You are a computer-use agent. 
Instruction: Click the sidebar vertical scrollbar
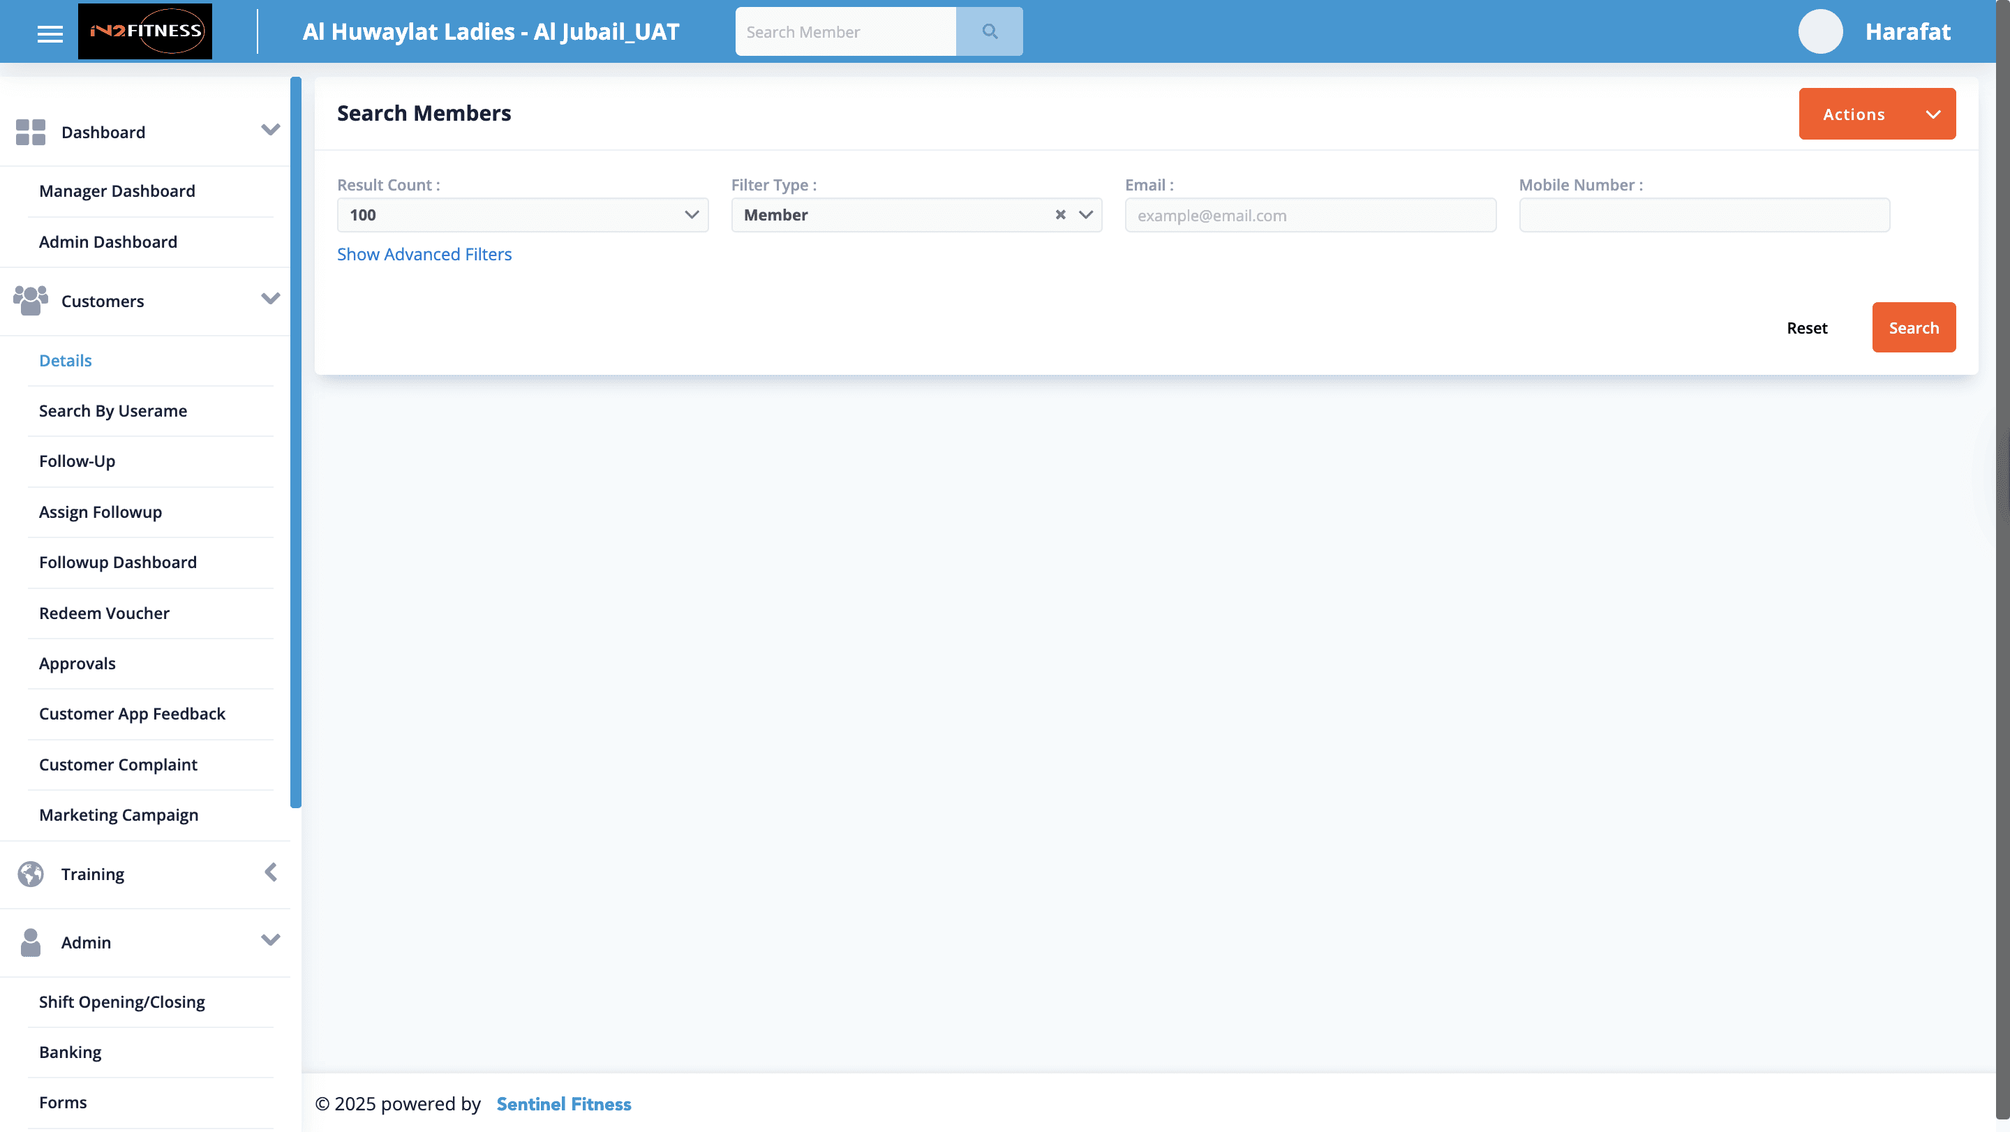pos(295,442)
